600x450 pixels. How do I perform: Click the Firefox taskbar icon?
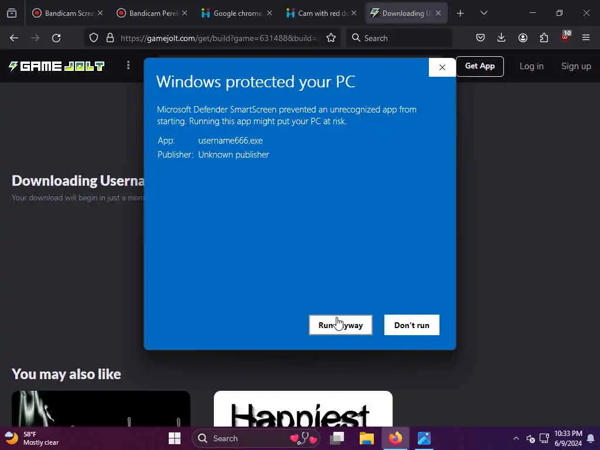tap(396, 438)
